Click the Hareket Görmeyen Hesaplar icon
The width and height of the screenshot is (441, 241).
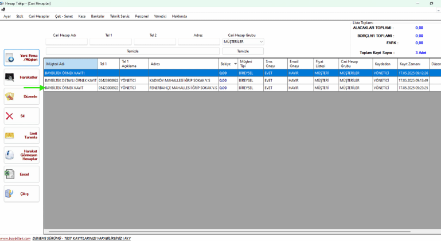click(10, 155)
